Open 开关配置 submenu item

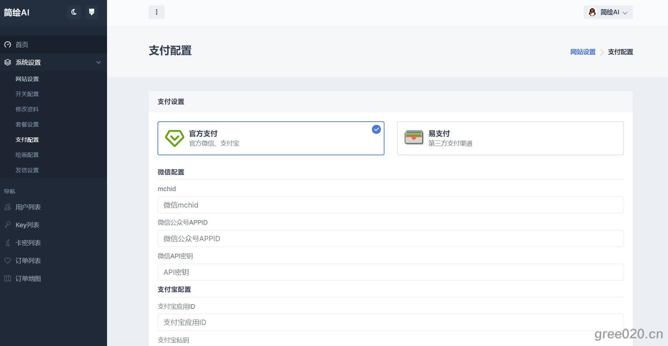(x=27, y=94)
